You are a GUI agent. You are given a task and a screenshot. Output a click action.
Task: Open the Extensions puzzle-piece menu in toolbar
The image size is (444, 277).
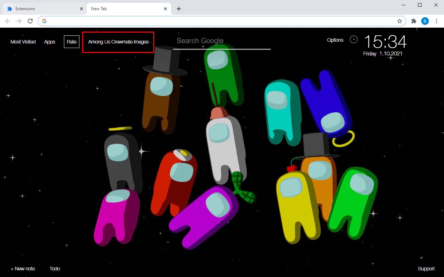pyautogui.click(x=414, y=21)
